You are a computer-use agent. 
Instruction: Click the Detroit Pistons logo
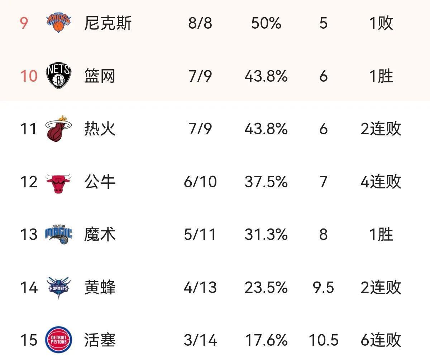[59, 340]
